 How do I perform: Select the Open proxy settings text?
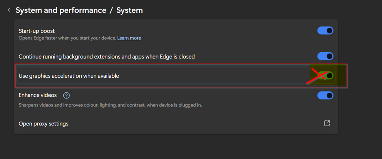[x=44, y=124]
